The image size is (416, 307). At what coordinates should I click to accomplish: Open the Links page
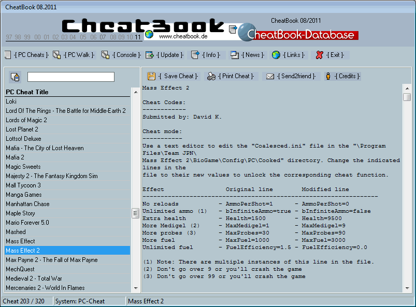pyautogui.click(x=294, y=55)
